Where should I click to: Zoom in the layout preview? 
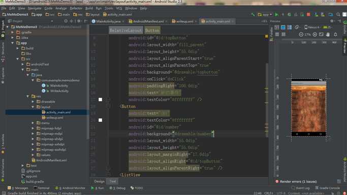tap(314, 35)
